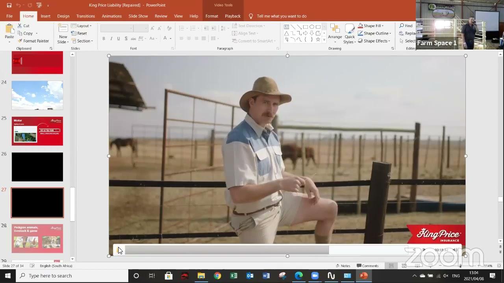Image resolution: width=504 pixels, height=283 pixels.
Task: Click the zoom level slider
Action: 460,266
